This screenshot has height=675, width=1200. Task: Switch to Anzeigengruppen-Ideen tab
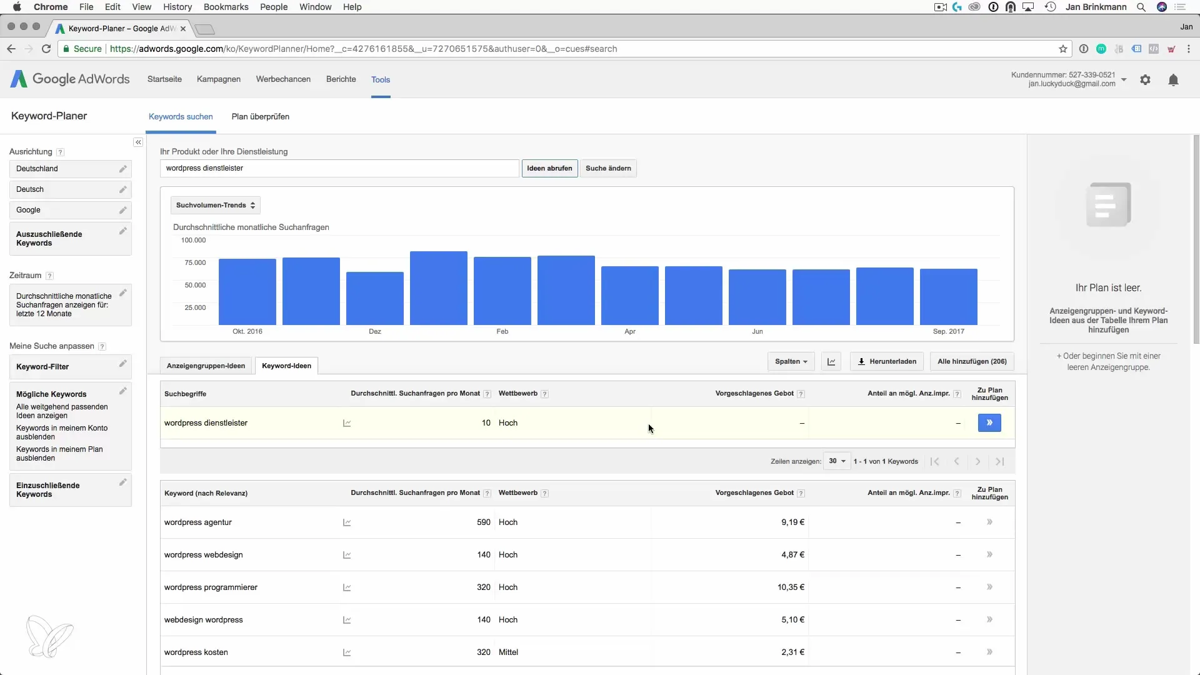206,366
